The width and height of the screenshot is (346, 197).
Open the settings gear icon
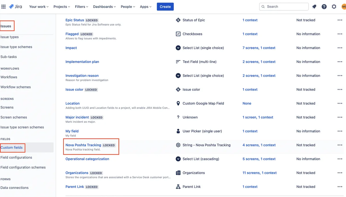coord(334,7)
